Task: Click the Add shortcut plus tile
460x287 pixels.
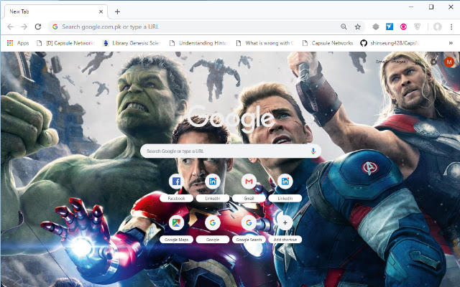Action: tap(285, 229)
